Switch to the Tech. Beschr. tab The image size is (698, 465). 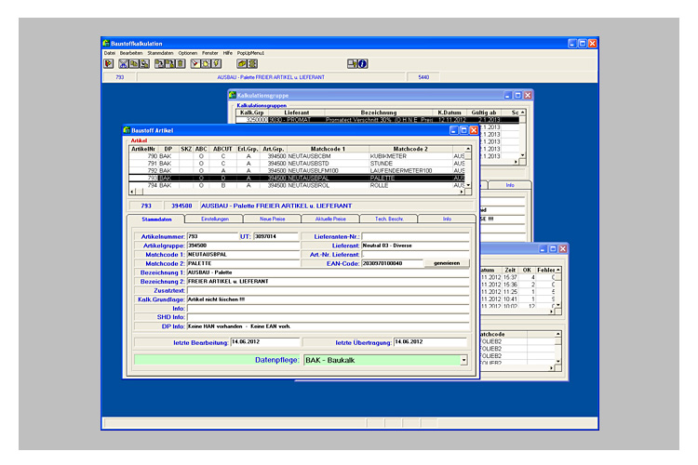(389, 219)
